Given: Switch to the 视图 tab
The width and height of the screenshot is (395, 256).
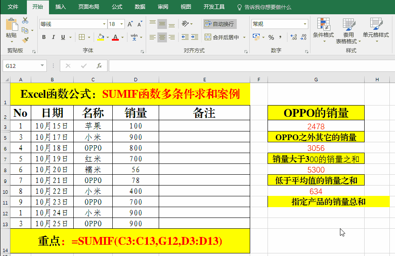Looking at the screenshot, I should click(x=186, y=7).
